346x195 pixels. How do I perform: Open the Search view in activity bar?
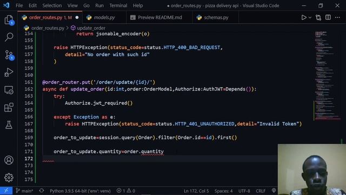[9, 37]
